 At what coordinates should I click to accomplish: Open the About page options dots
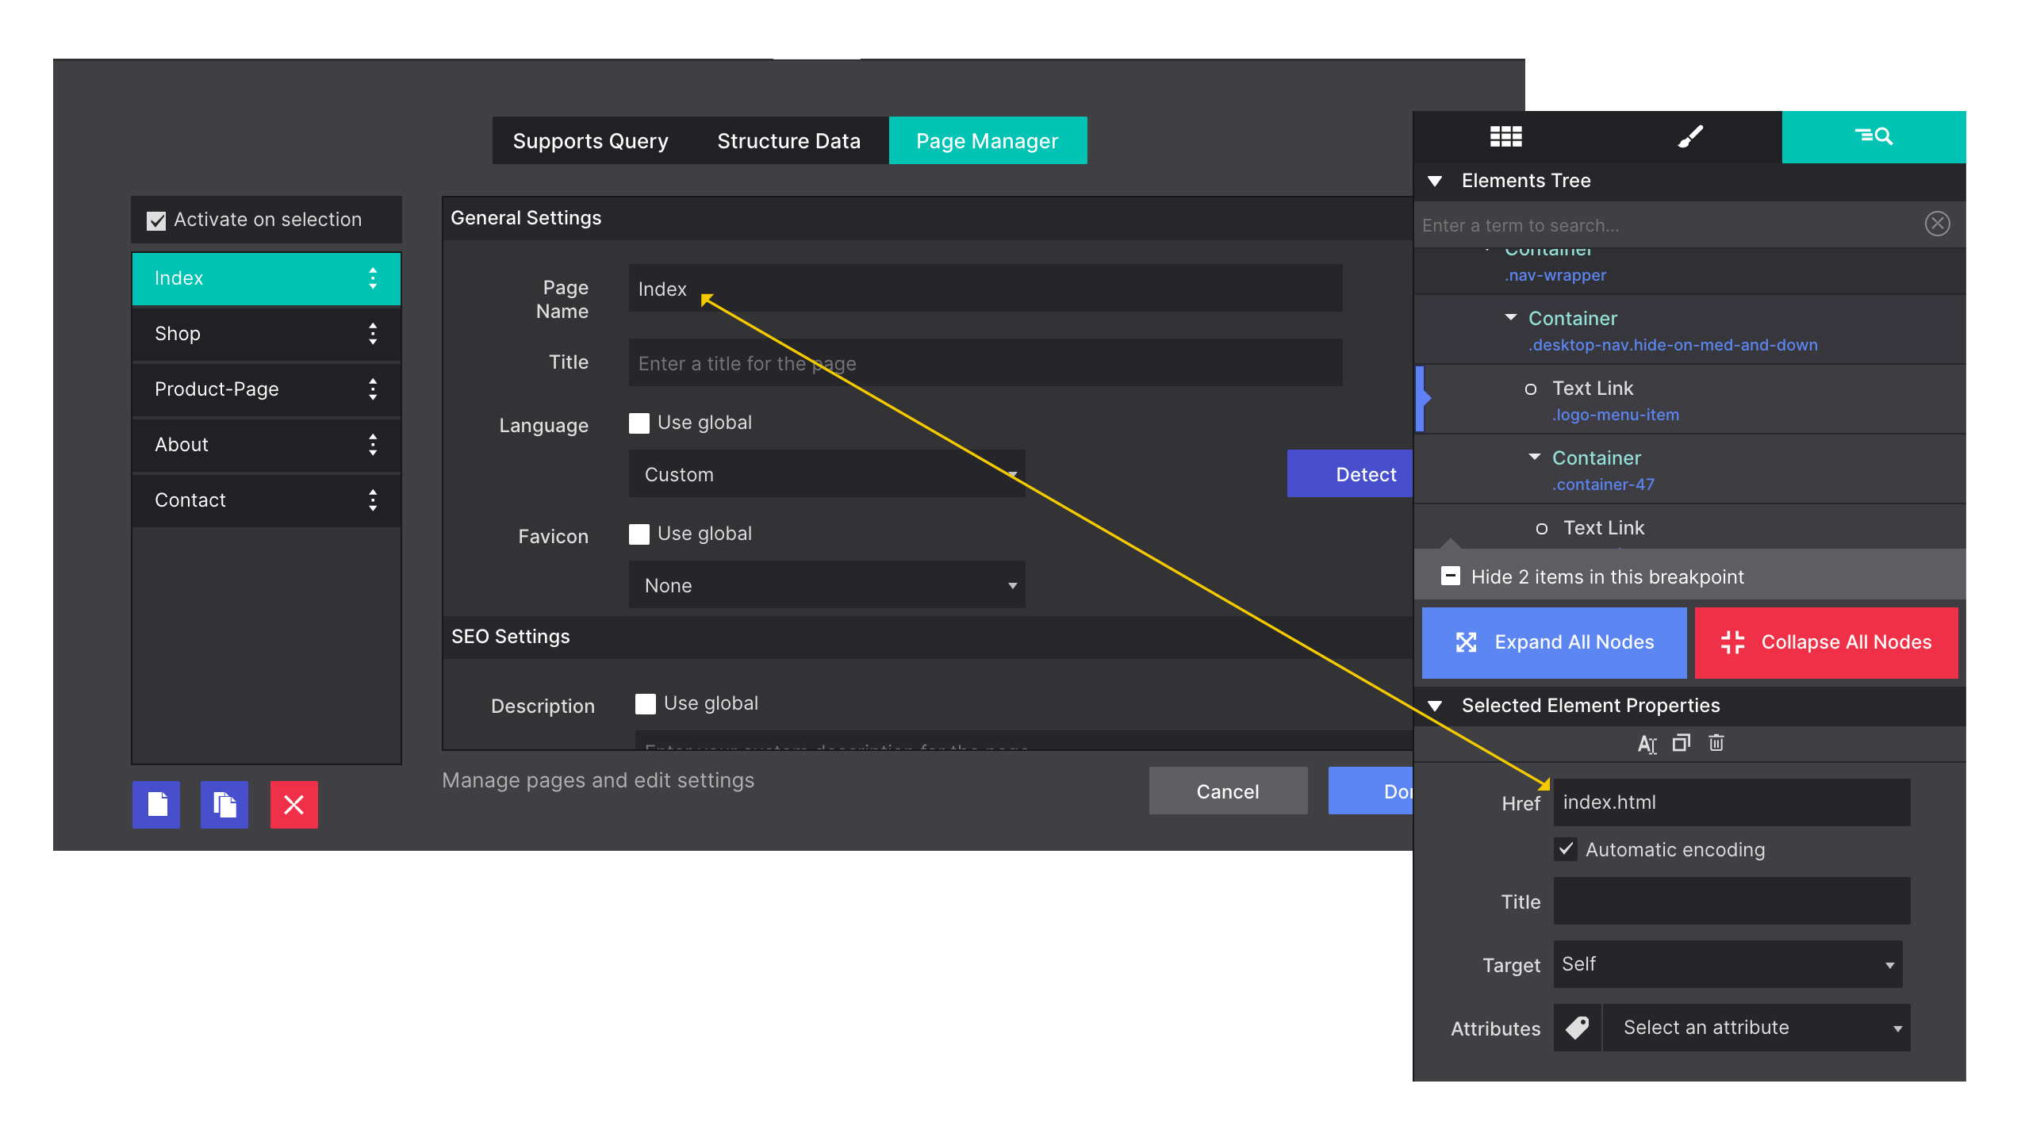point(373,445)
